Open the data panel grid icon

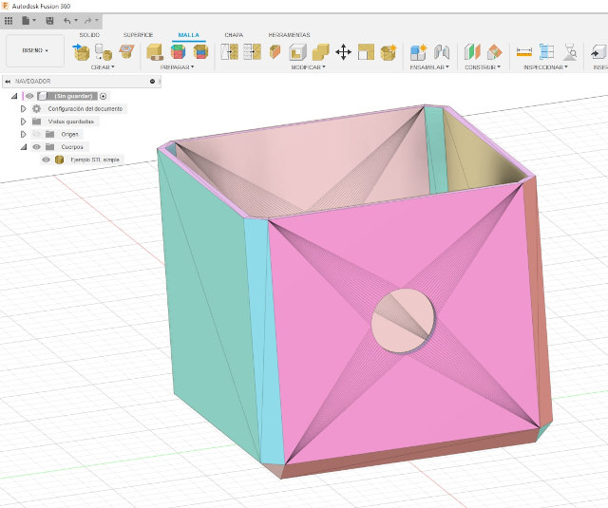pyautogui.click(x=9, y=20)
